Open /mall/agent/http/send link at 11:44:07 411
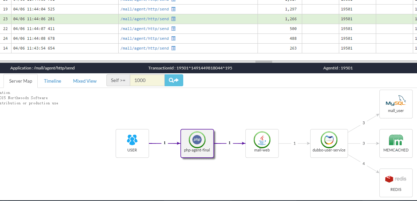 [144, 29]
